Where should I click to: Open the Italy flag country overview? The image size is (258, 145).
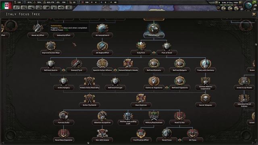point(6,5)
